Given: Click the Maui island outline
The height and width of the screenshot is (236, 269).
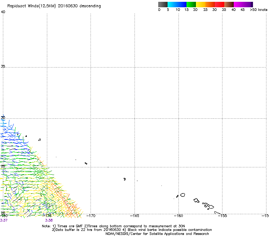Looking at the screenshot, I should pyautogui.click(x=210, y=207).
